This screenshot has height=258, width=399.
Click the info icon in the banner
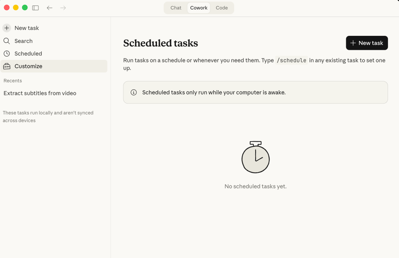coord(134,92)
